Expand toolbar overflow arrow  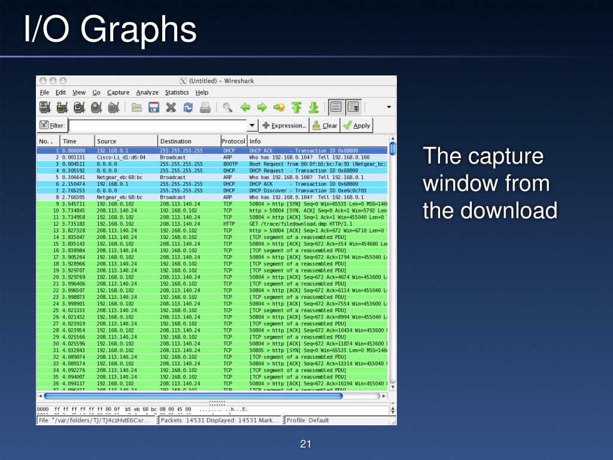[389, 107]
